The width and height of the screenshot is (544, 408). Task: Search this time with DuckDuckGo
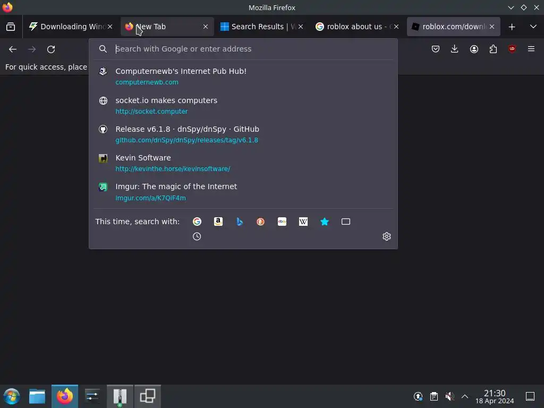[x=260, y=222]
